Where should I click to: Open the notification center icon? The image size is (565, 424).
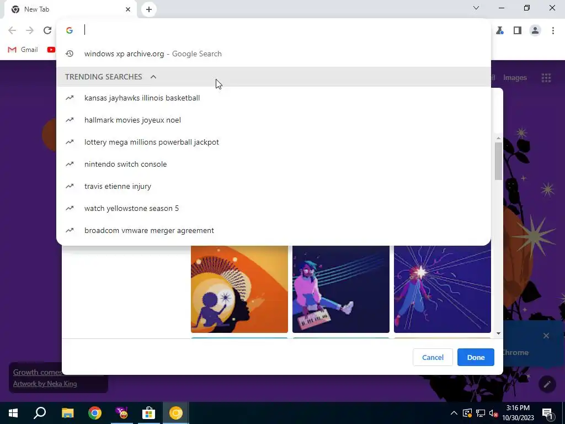547,413
